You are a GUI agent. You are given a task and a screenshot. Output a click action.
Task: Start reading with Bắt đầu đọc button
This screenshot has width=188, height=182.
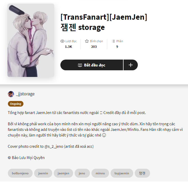coord(92,65)
